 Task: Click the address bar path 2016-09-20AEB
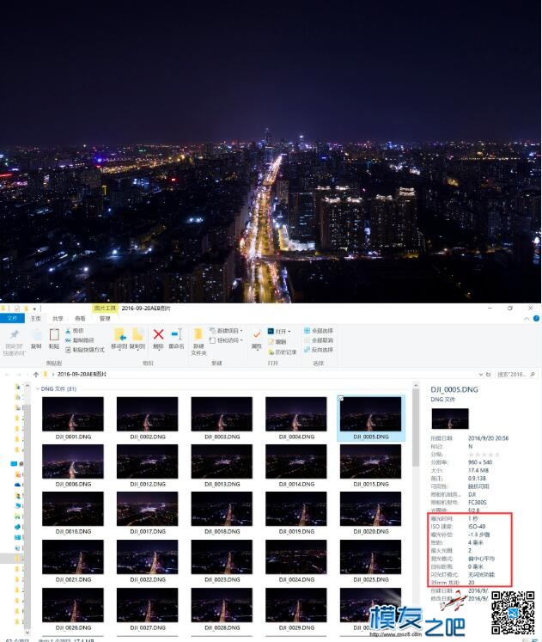[x=82, y=374]
